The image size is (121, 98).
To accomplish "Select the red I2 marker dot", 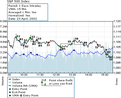I will (x=98, y=45).
